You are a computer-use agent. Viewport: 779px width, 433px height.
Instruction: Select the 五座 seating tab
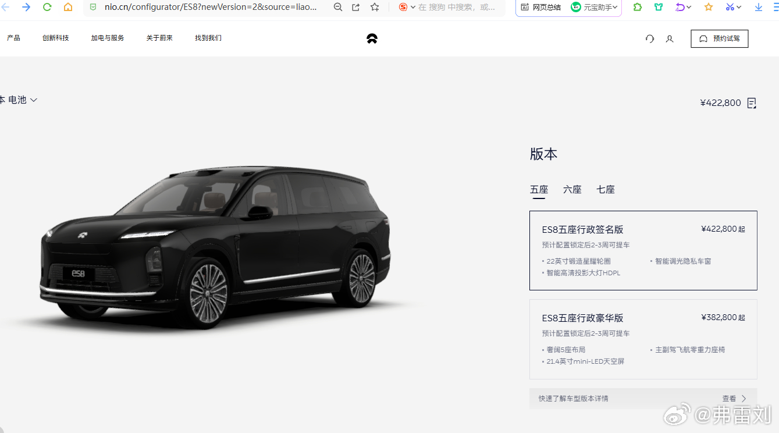(x=539, y=190)
